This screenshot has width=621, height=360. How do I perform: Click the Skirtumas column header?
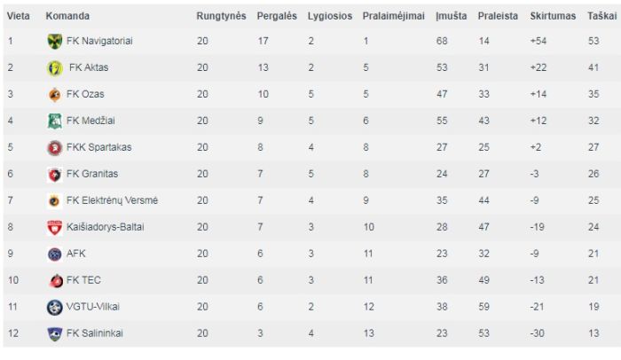553,16
